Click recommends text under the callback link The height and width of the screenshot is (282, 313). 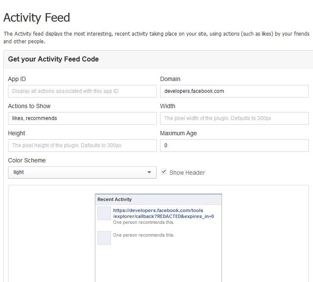pyautogui.click(x=144, y=223)
